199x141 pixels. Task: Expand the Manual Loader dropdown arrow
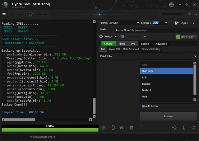[145, 37]
